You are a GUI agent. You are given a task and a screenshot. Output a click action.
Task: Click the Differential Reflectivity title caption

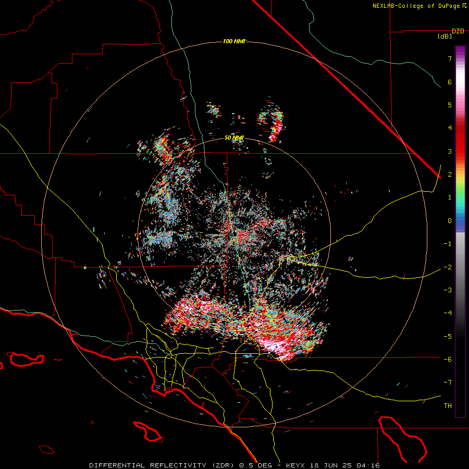[234, 465]
